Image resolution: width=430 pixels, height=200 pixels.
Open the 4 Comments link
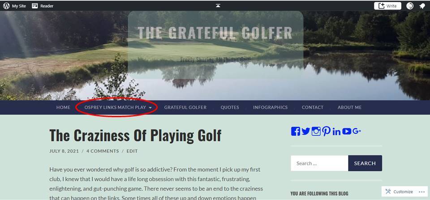(103, 151)
